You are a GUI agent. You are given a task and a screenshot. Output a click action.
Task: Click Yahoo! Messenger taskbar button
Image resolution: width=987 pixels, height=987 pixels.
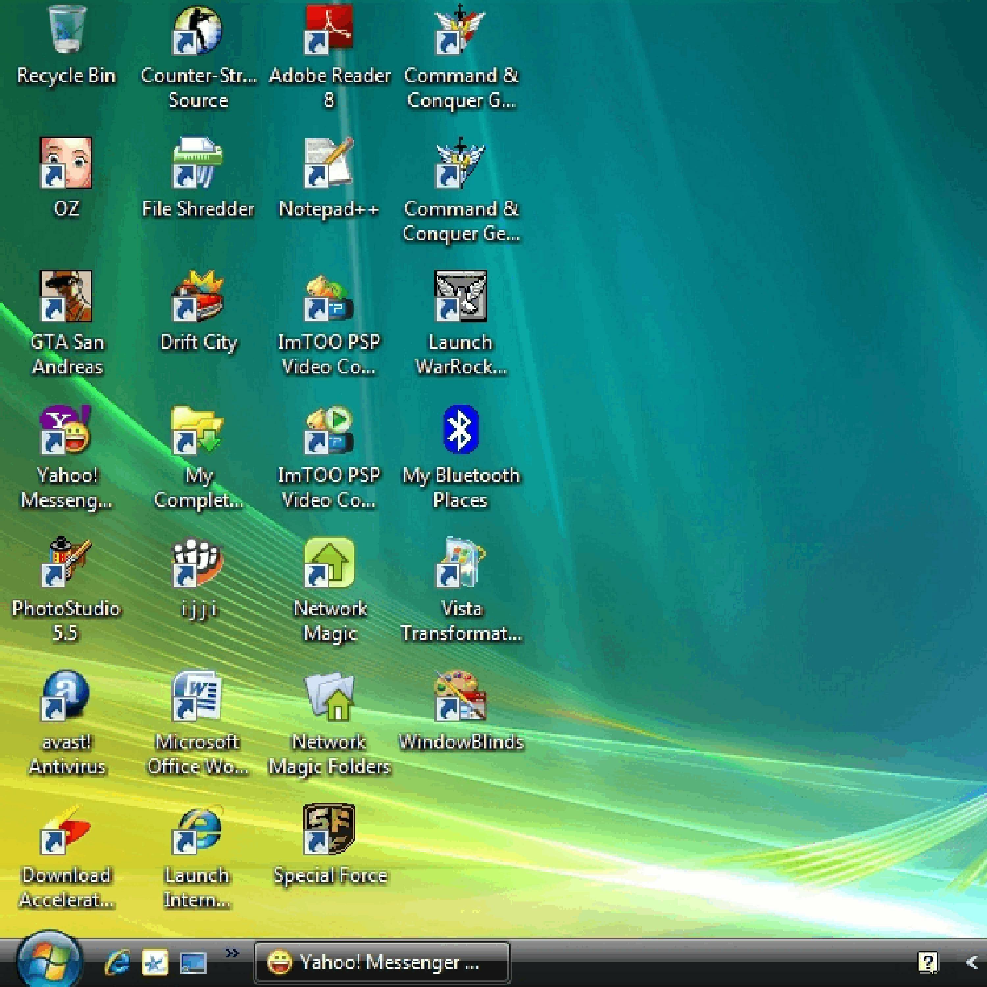coord(382,962)
